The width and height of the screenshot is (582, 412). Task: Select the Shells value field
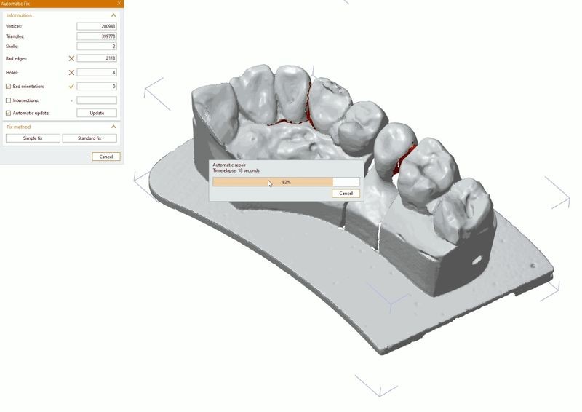[97, 47]
